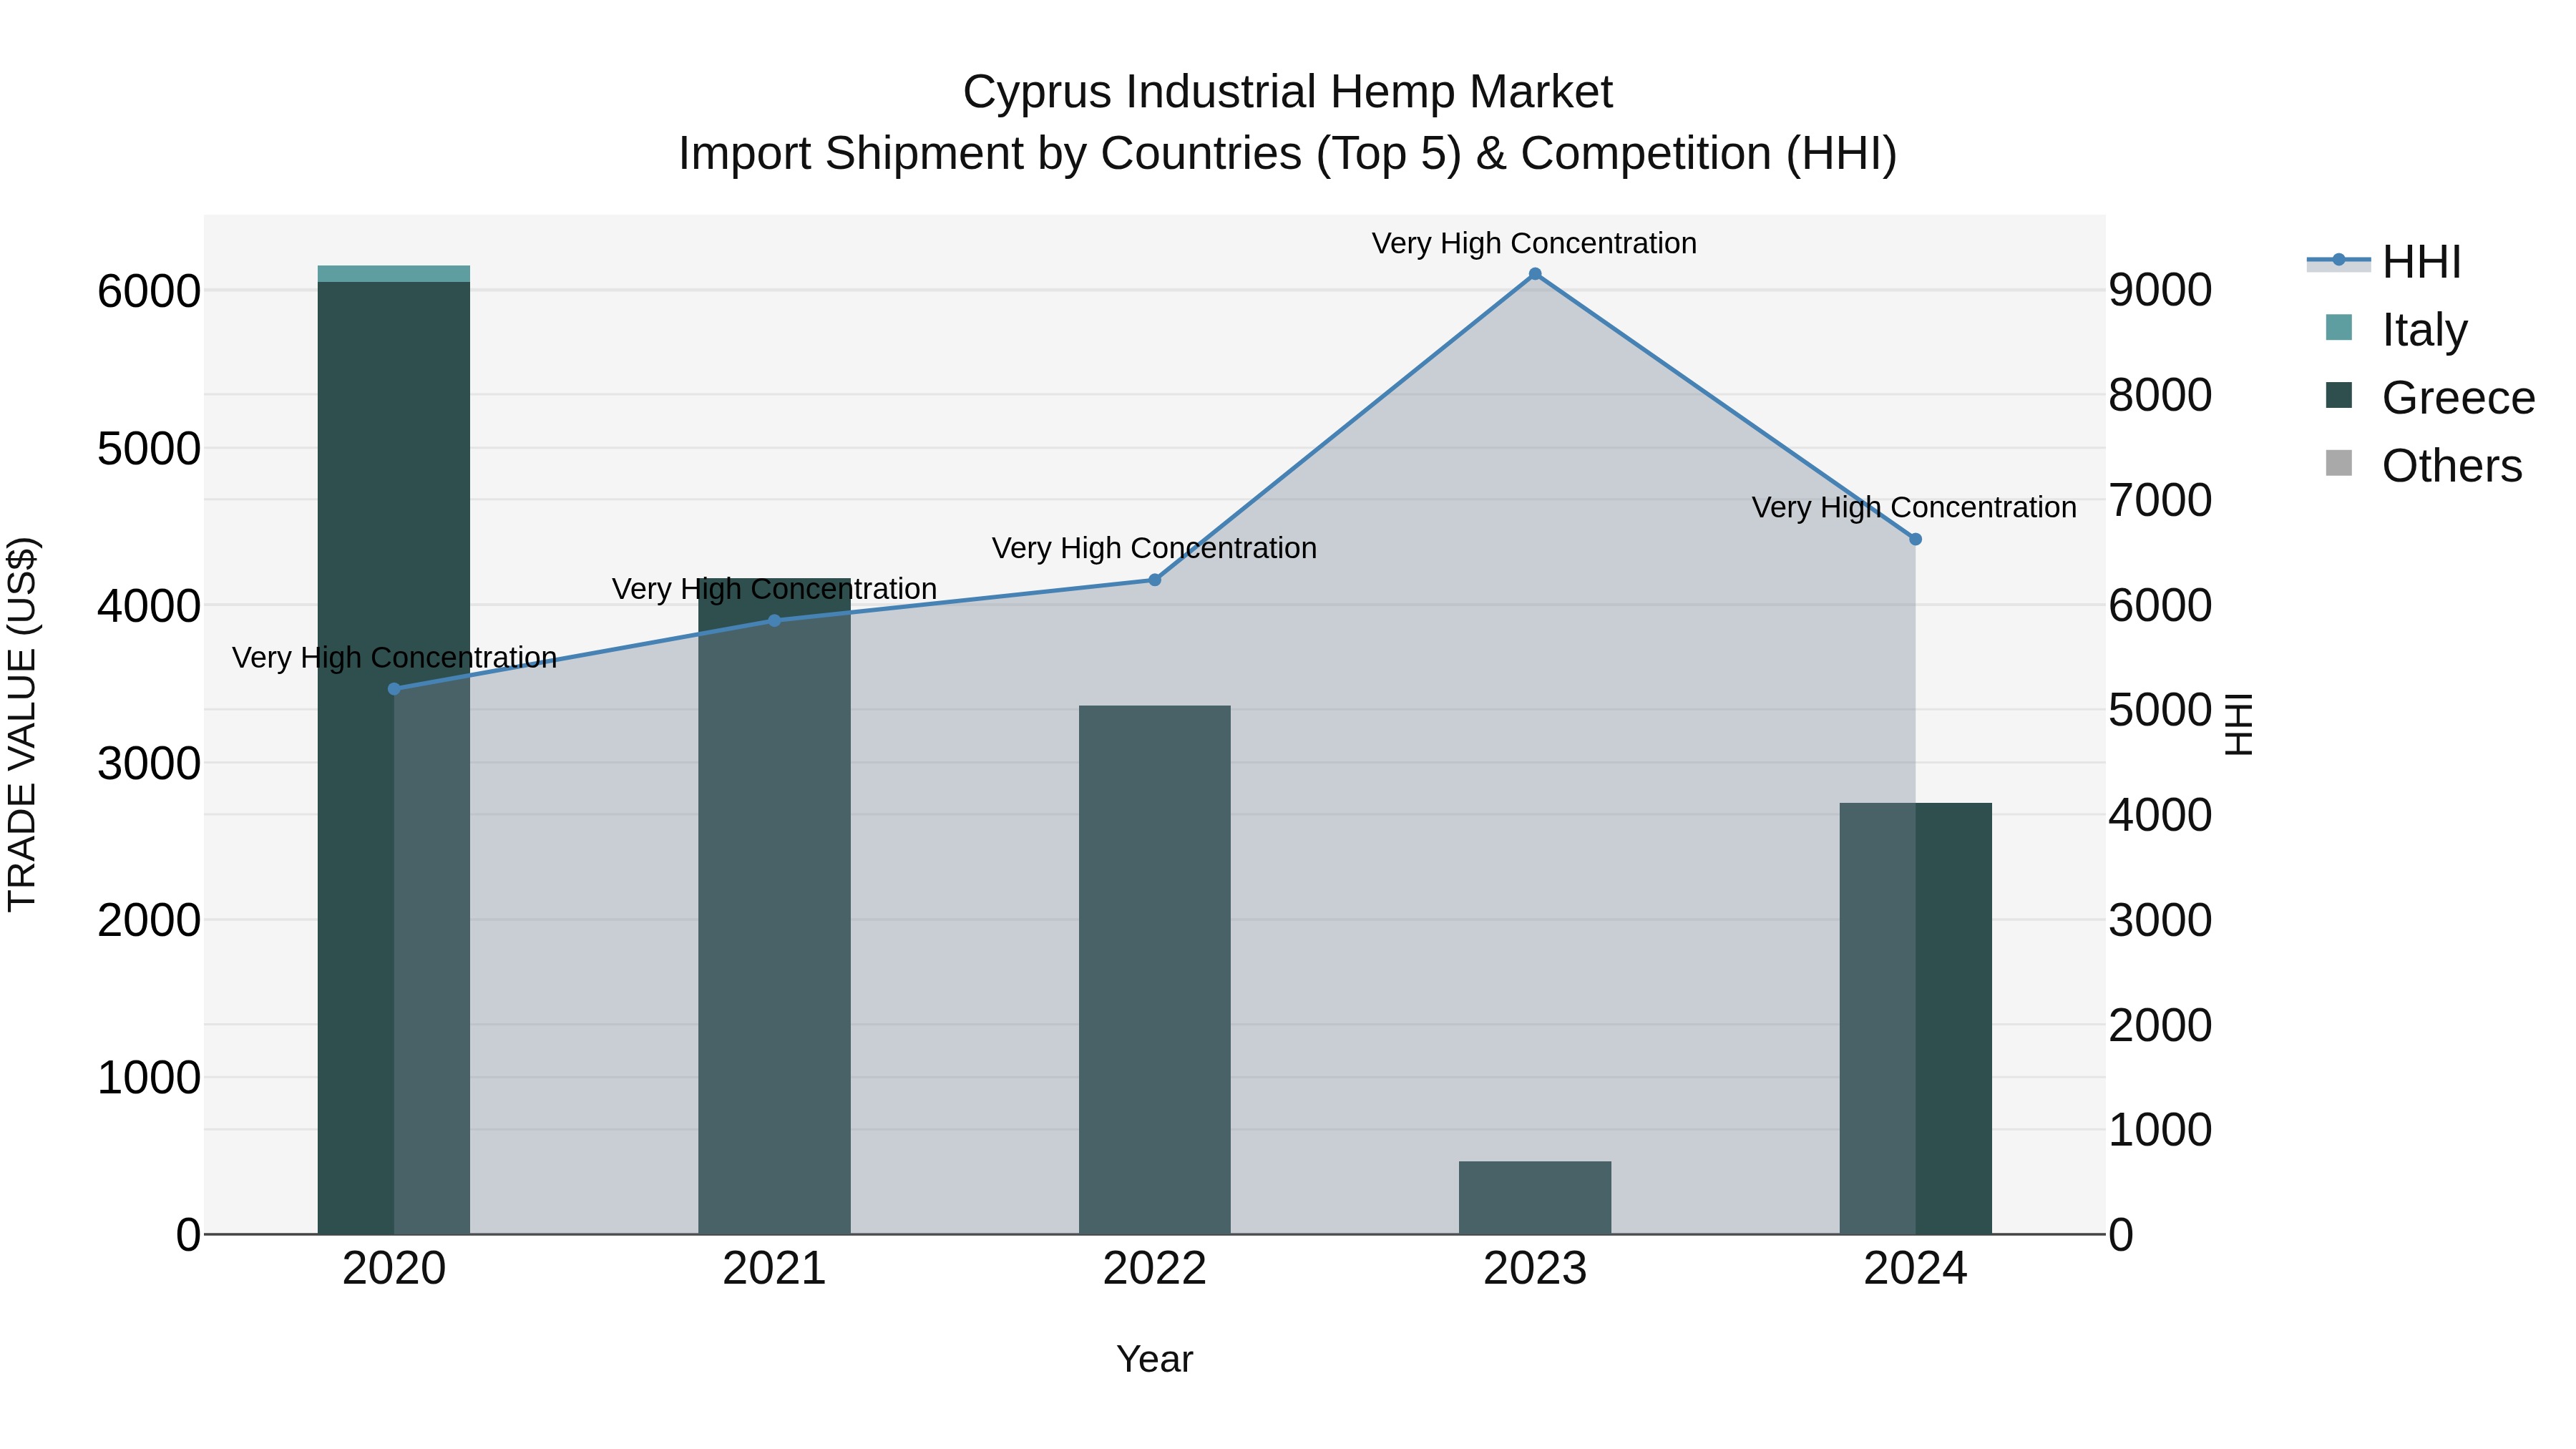Click the left axis value 3000
Image resolution: width=2576 pixels, height=1449 pixels.
pos(149,764)
